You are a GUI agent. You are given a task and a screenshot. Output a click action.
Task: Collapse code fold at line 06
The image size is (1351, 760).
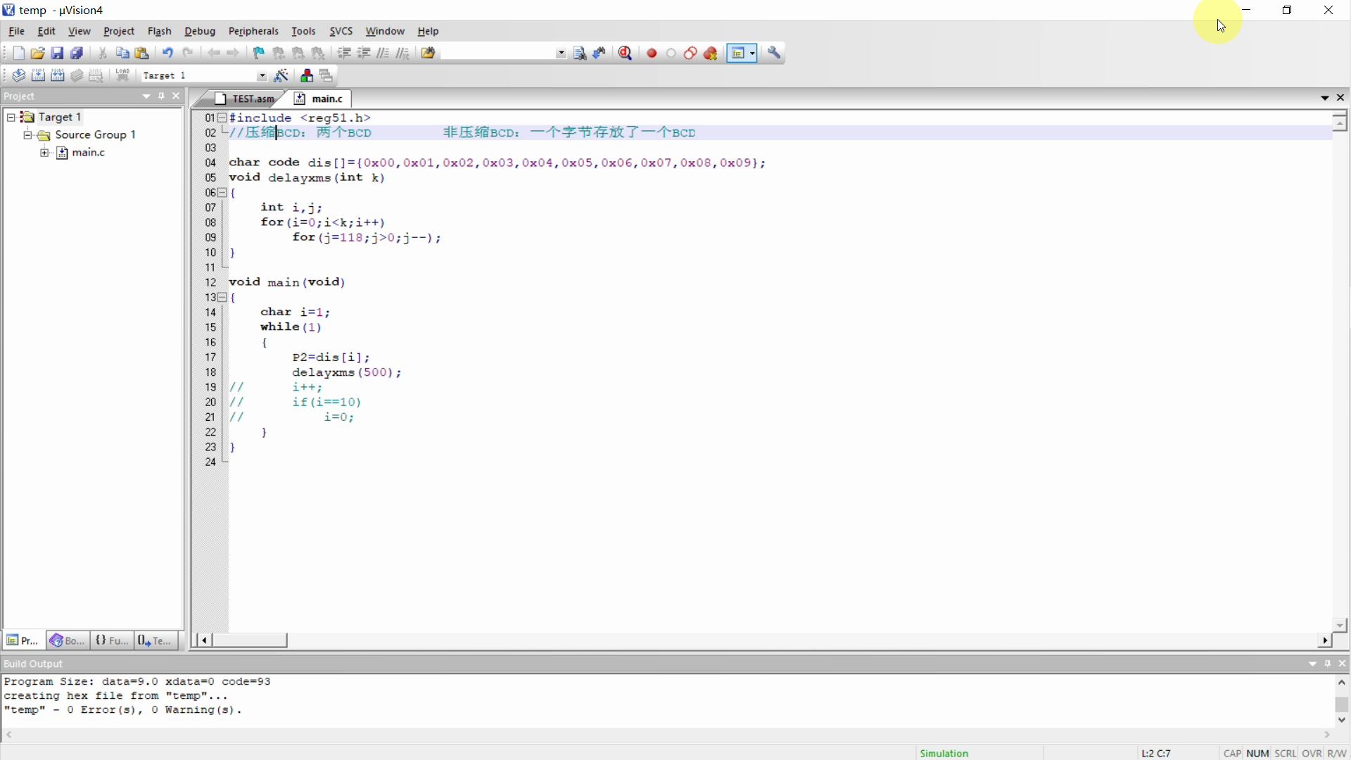click(222, 192)
